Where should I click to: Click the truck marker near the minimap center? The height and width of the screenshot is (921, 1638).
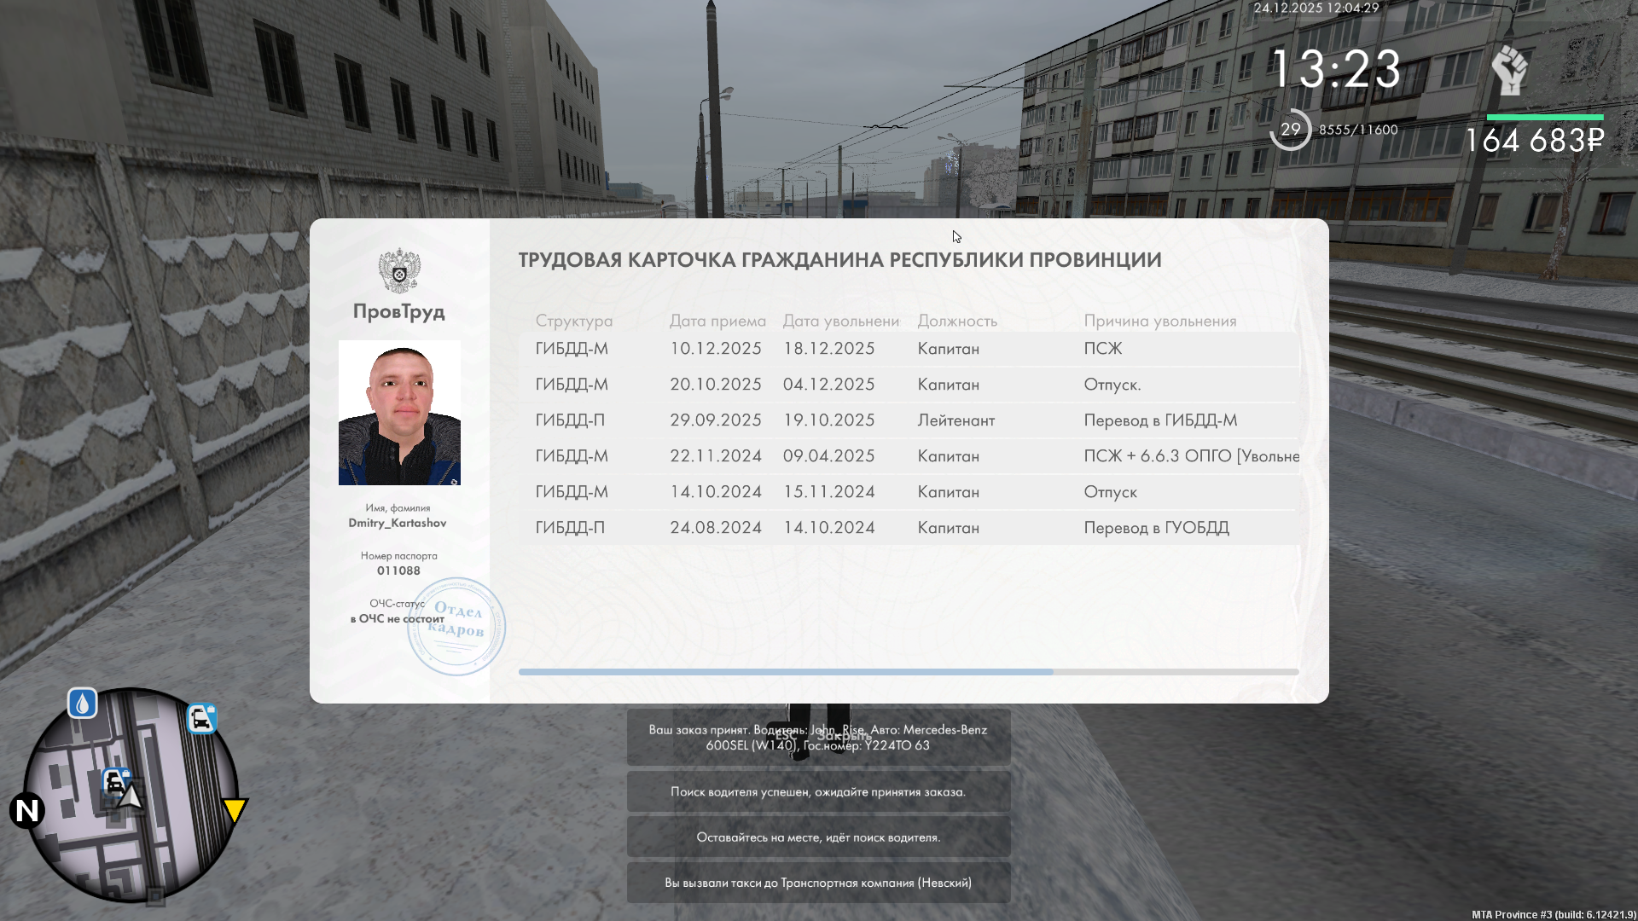115,780
